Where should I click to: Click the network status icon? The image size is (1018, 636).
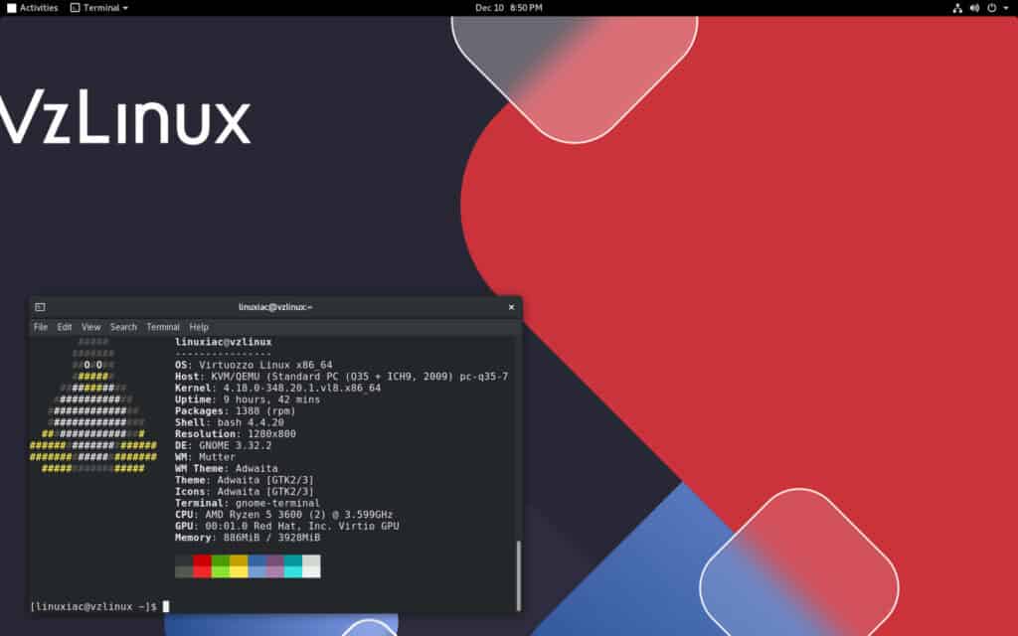pyautogui.click(x=957, y=8)
